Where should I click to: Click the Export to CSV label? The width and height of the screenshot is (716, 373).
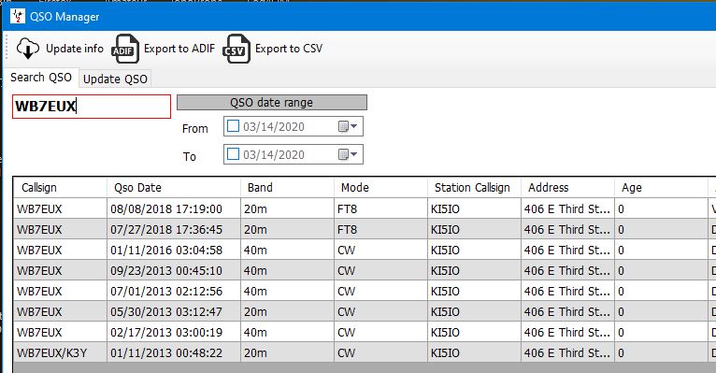click(x=289, y=49)
